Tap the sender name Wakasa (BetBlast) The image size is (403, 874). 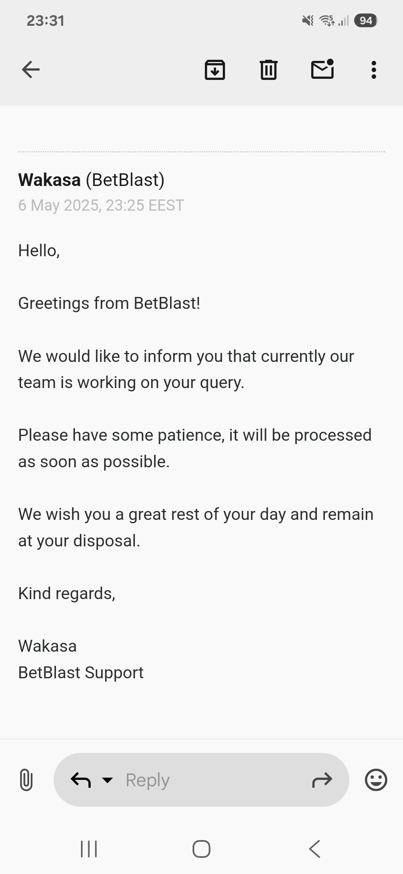pos(91,180)
